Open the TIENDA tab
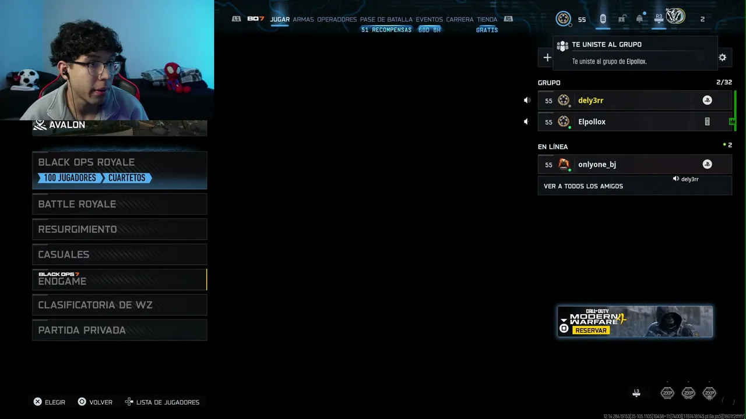 (487, 19)
